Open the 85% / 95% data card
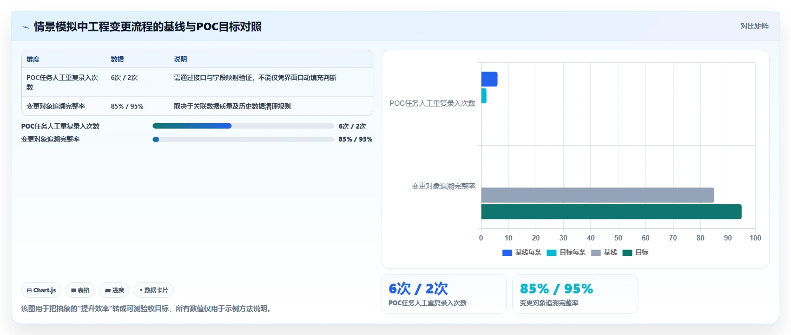The width and height of the screenshot is (791, 335). point(575,294)
